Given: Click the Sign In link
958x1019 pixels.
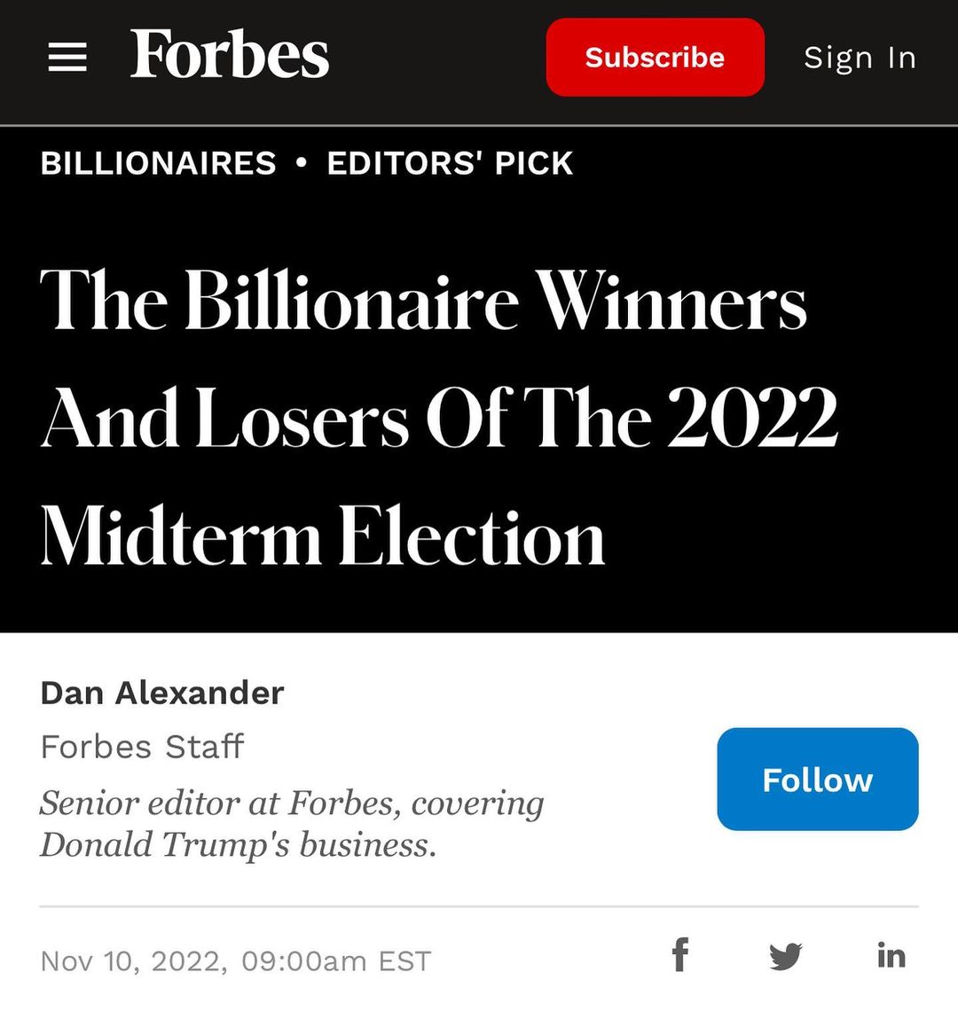Looking at the screenshot, I should tap(859, 58).
